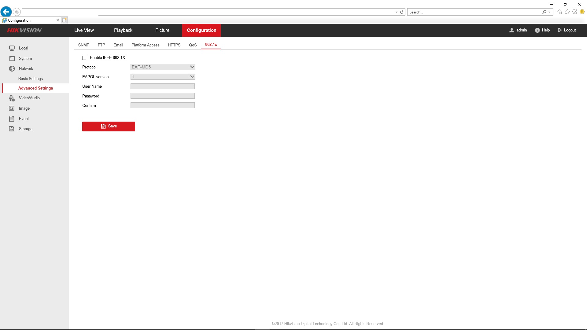Image resolution: width=587 pixels, height=330 pixels.
Task: Open the Live View menu
Action: pos(84,30)
